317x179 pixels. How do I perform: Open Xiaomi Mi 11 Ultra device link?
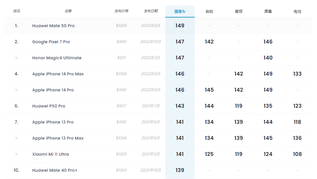coord(51,154)
